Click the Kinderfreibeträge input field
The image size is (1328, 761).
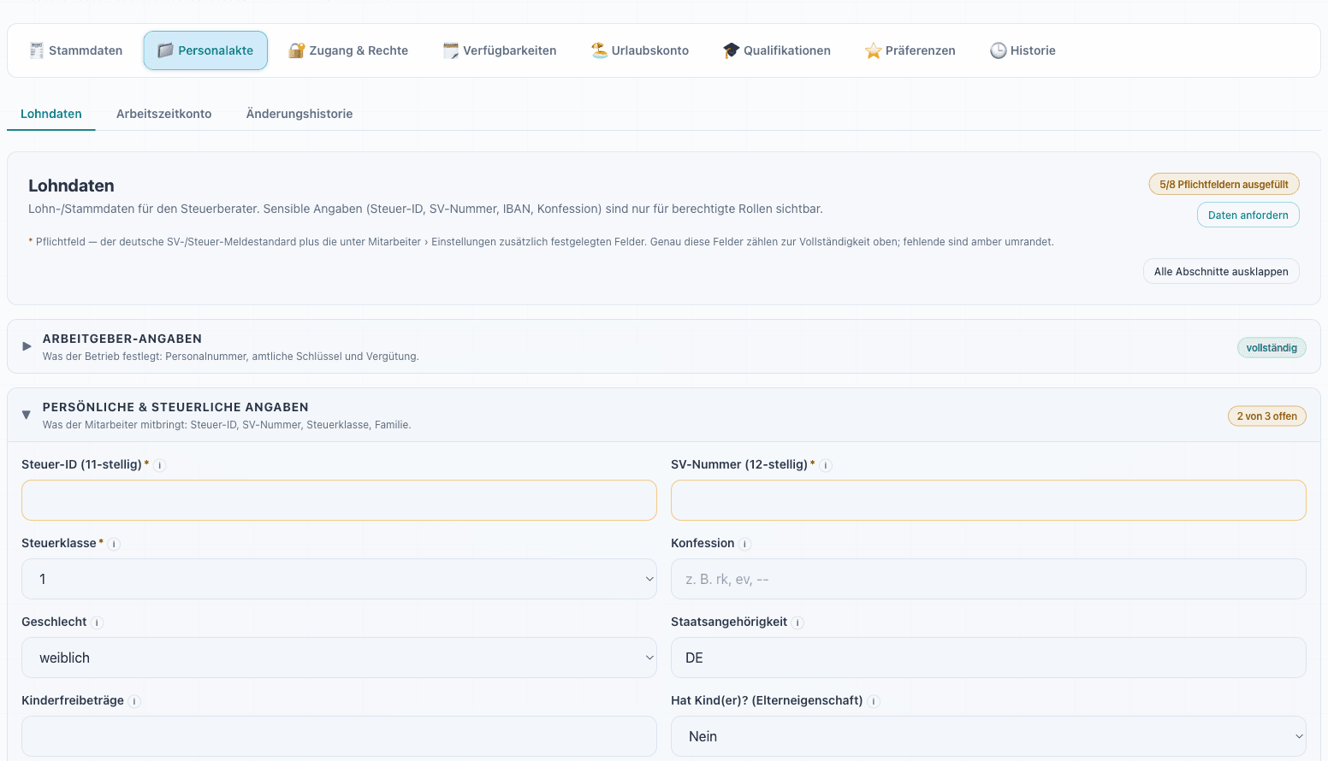click(x=339, y=736)
